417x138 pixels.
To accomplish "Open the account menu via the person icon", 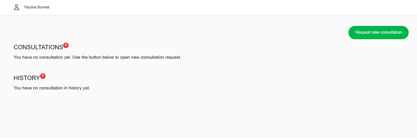I will click(16, 7).
